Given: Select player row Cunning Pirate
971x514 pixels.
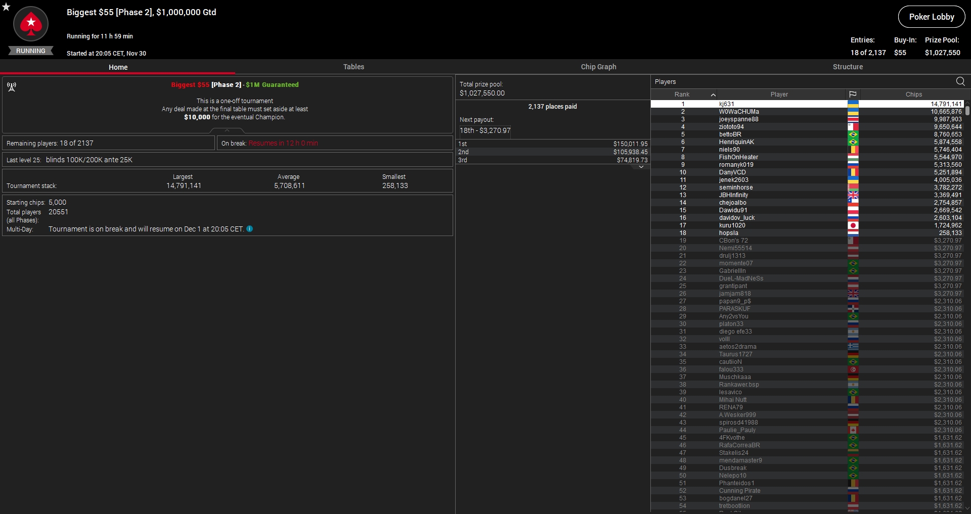Looking at the screenshot, I should click(807, 491).
